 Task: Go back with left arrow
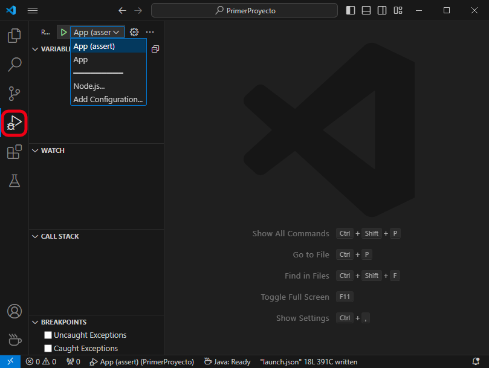coord(122,11)
